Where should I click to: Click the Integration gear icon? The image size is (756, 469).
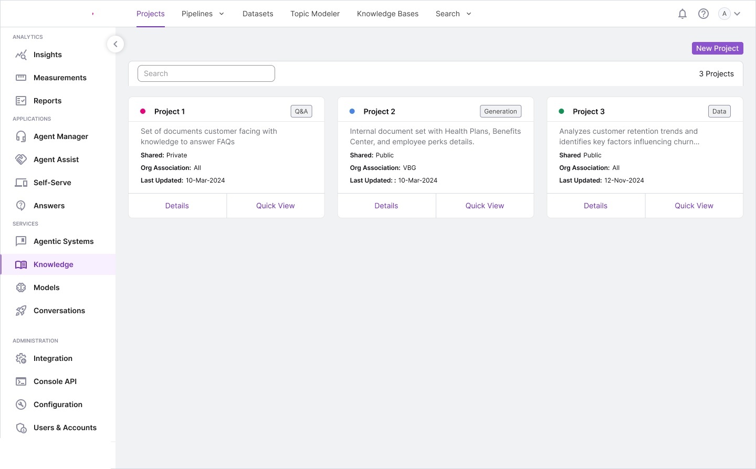coord(21,359)
